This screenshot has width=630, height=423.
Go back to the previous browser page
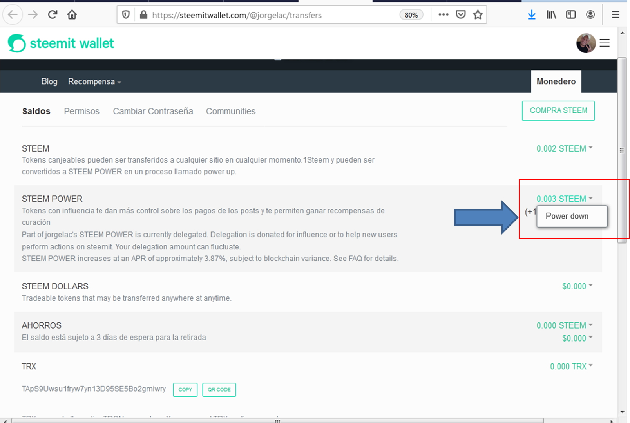point(13,15)
